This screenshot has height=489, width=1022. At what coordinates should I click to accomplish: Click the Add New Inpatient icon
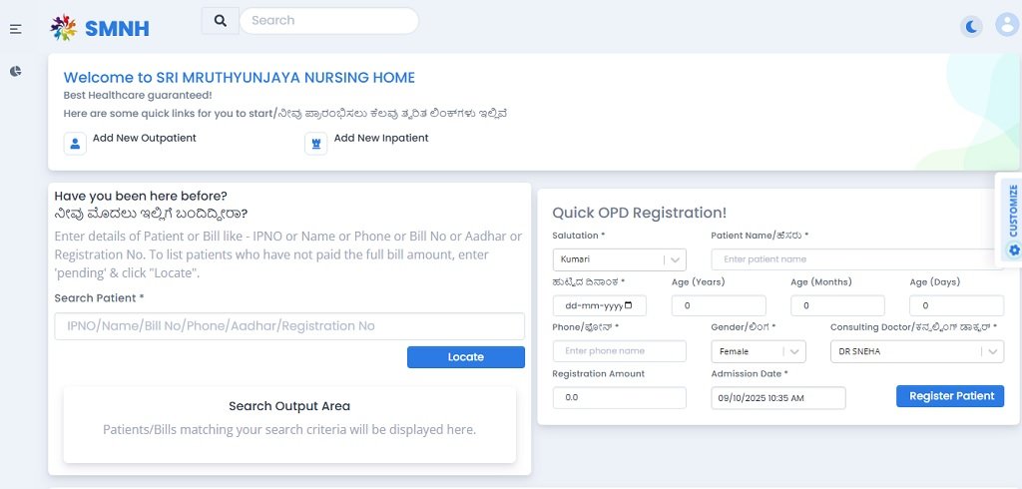(x=315, y=143)
